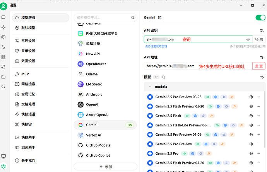Open the palette painting sidebar icon
Screen dimensions: 267x172
pyautogui.click(x=3, y=37)
